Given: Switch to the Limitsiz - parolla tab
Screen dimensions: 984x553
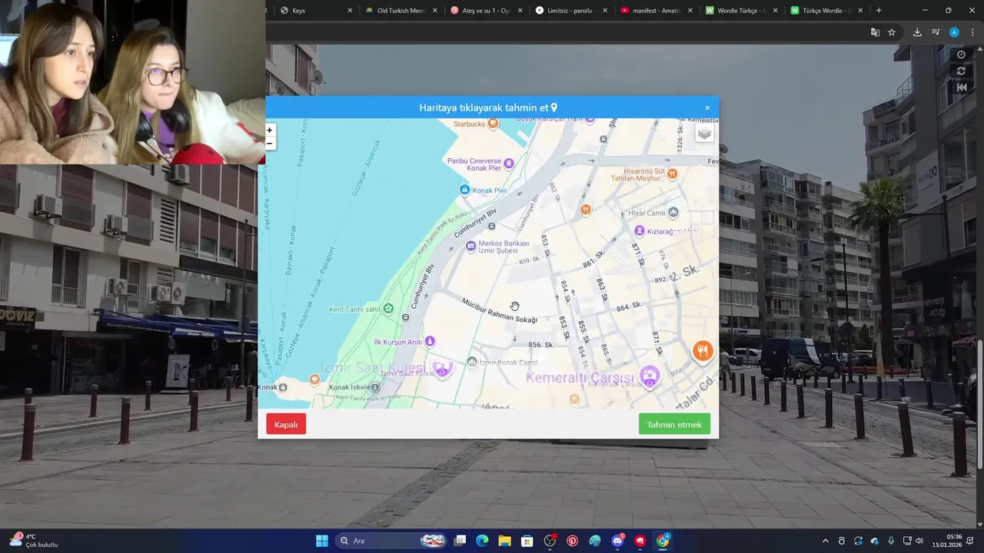Looking at the screenshot, I should pos(570,11).
